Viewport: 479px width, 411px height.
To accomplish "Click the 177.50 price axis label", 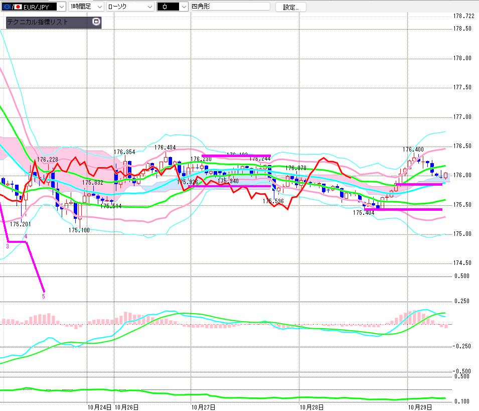I will tap(462, 87).
